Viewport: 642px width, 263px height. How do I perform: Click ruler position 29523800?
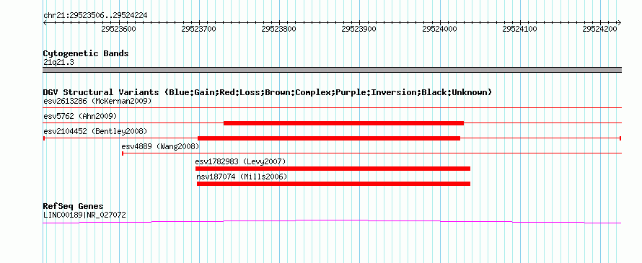tap(279, 29)
